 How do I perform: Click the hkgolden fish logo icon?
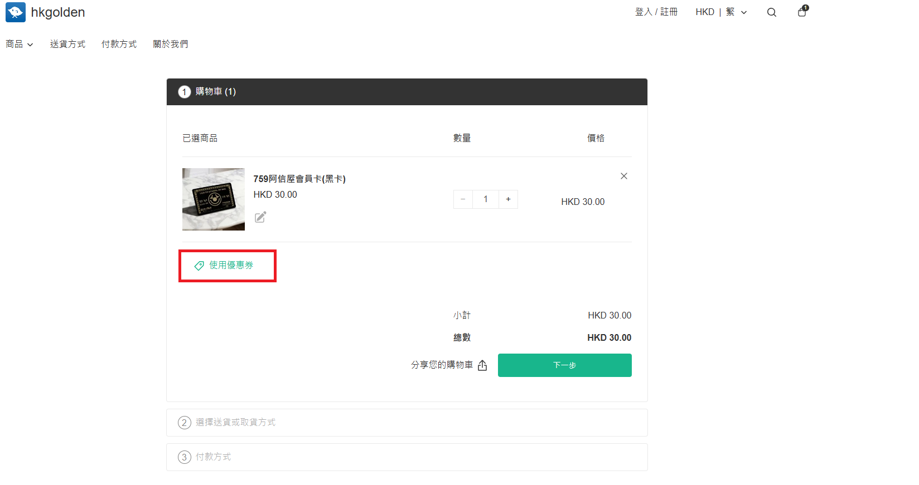click(16, 12)
